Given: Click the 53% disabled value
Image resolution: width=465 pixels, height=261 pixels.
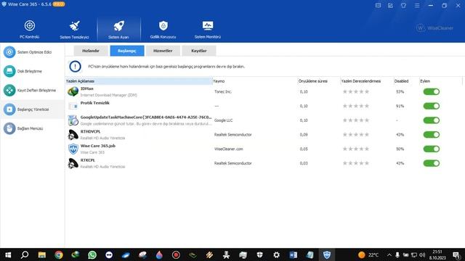Looking at the screenshot, I should (x=400, y=92).
